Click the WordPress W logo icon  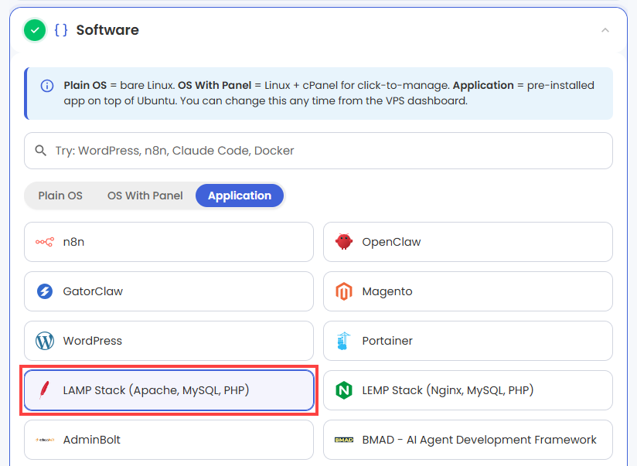click(x=45, y=341)
